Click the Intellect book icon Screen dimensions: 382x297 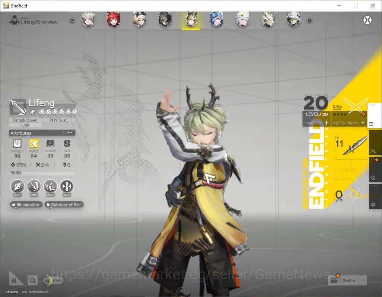(x=50, y=144)
